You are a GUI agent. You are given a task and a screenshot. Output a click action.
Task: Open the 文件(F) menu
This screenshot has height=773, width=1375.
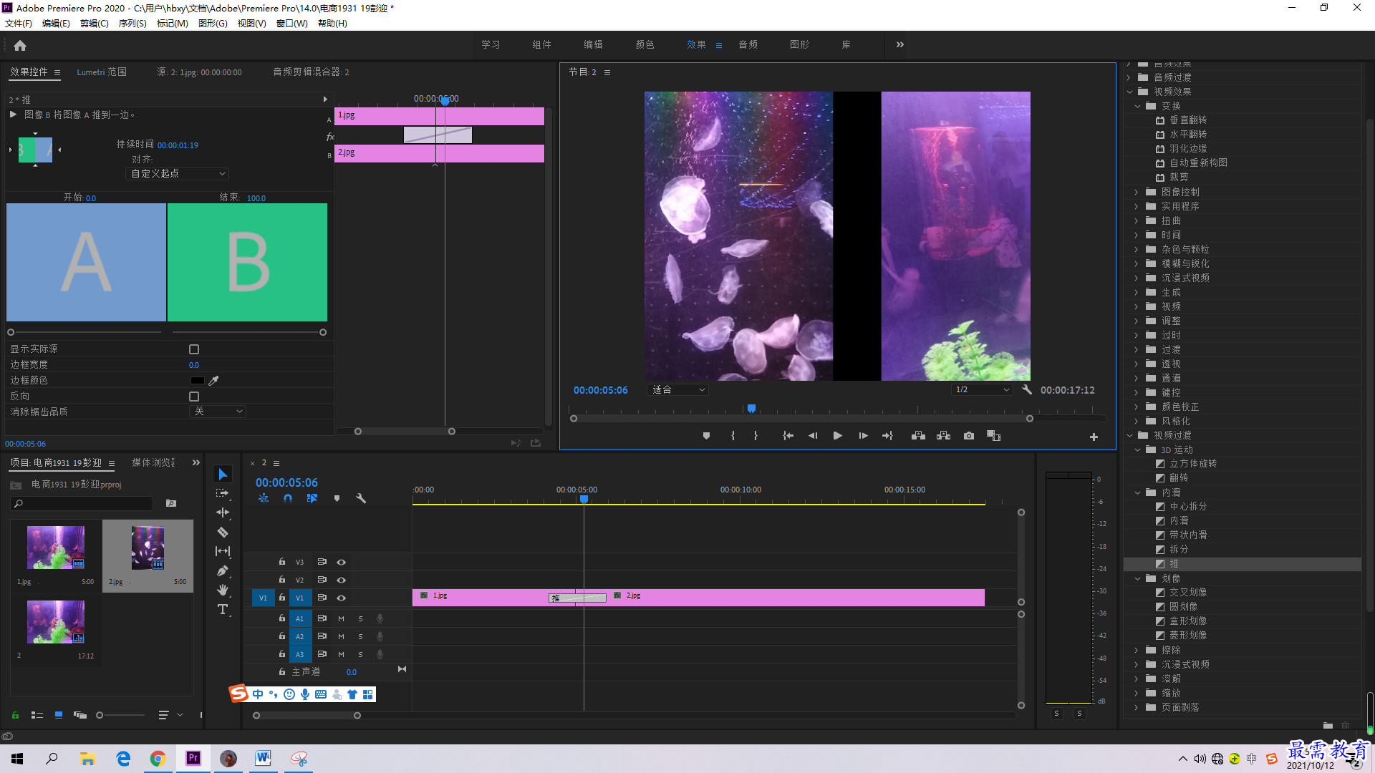tap(19, 24)
